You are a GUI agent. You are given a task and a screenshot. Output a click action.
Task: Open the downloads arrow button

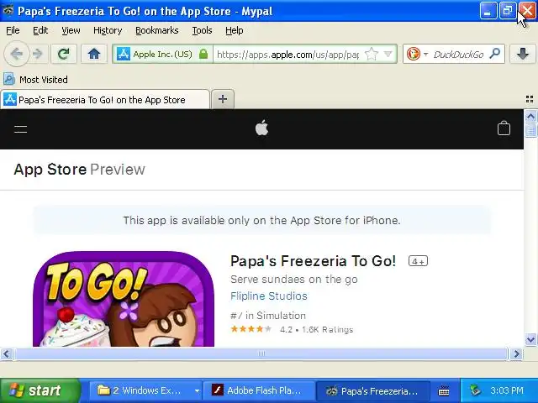[x=522, y=54]
